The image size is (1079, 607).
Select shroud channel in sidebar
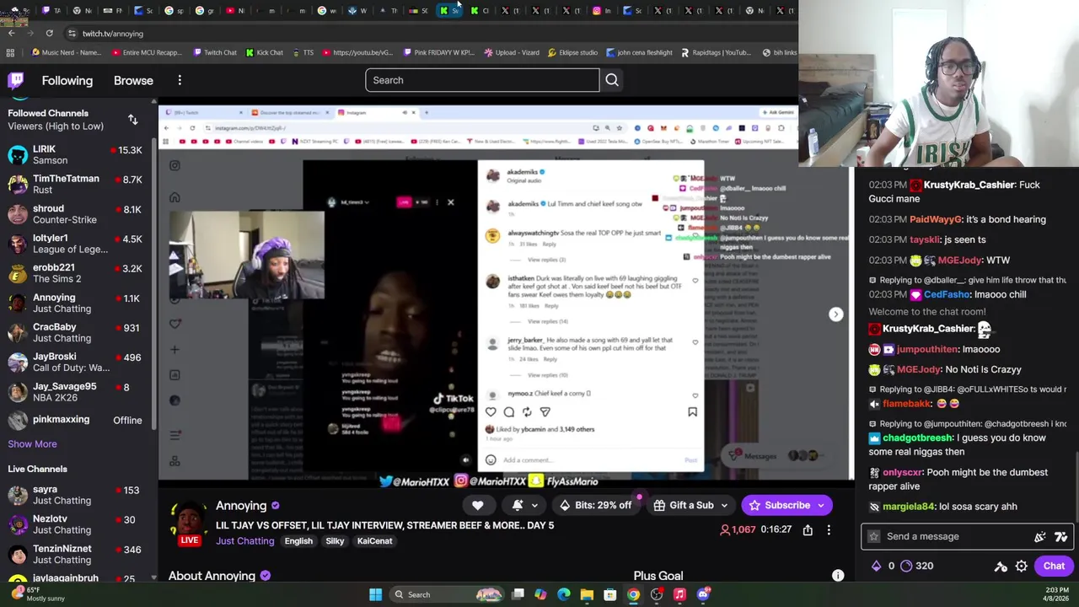coord(76,214)
